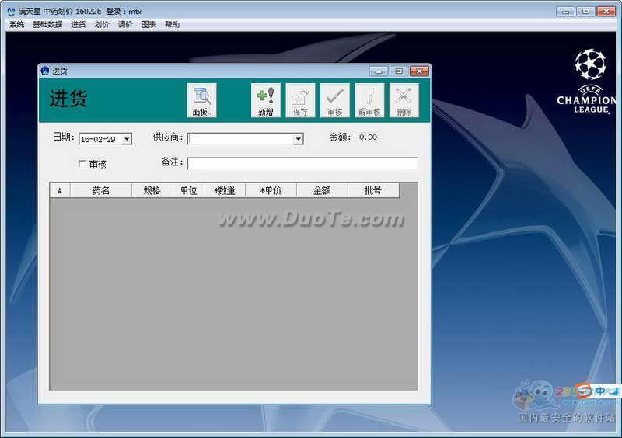Viewport: 622px width, 438px height.
Task: Close the 进货 child window
Action: 419,71
